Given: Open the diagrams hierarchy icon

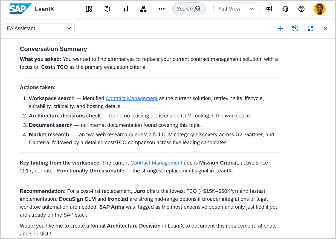Looking at the screenshot, I should pos(143,9).
